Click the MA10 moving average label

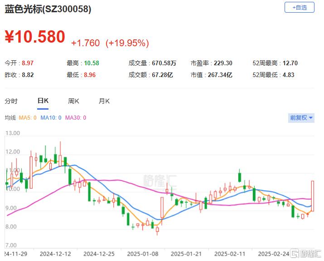(x=51, y=118)
